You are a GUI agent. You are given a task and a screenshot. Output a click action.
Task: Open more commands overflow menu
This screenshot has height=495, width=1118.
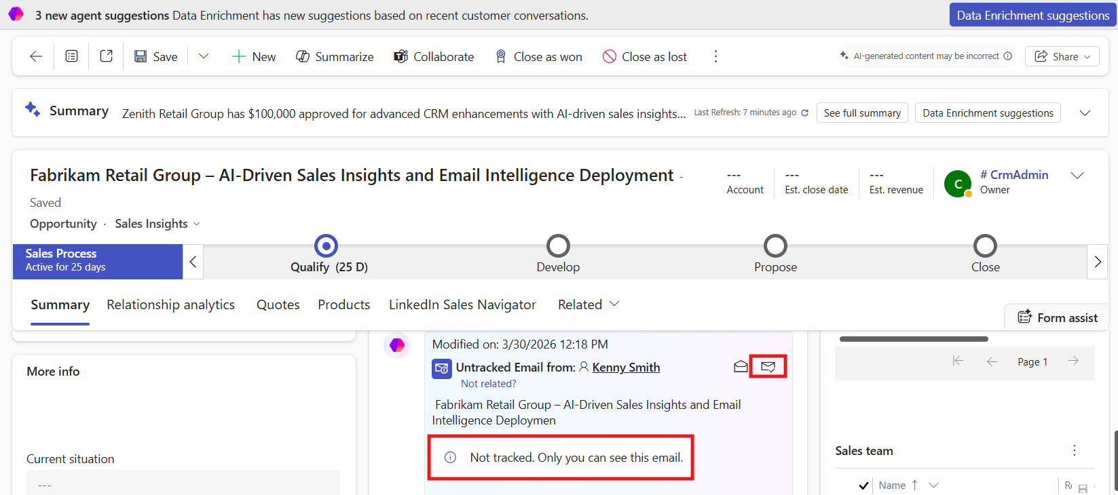[x=715, y=56]
